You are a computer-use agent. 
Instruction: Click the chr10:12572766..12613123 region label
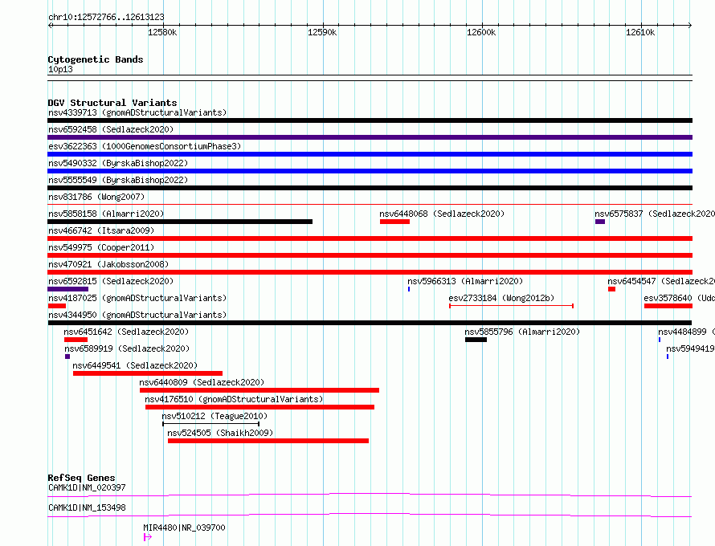point(106,18)
